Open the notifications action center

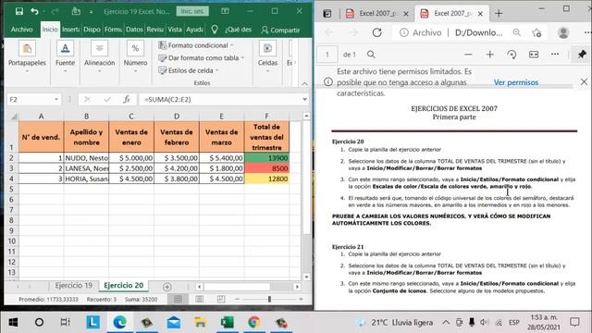pos(574,323)
